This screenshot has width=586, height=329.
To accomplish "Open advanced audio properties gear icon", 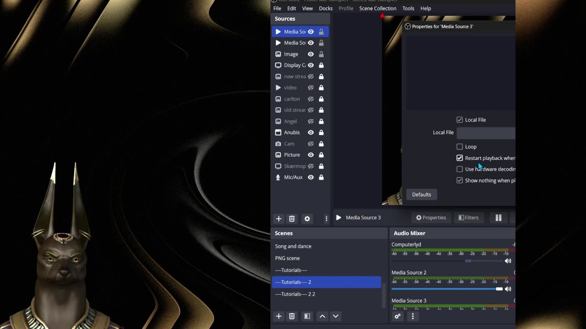I will [x=397, y=316].
